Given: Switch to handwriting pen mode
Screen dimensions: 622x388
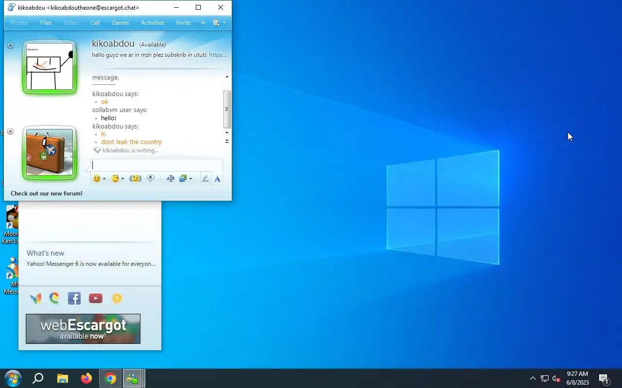Looking at the screenshot, I should coord(205,178).
